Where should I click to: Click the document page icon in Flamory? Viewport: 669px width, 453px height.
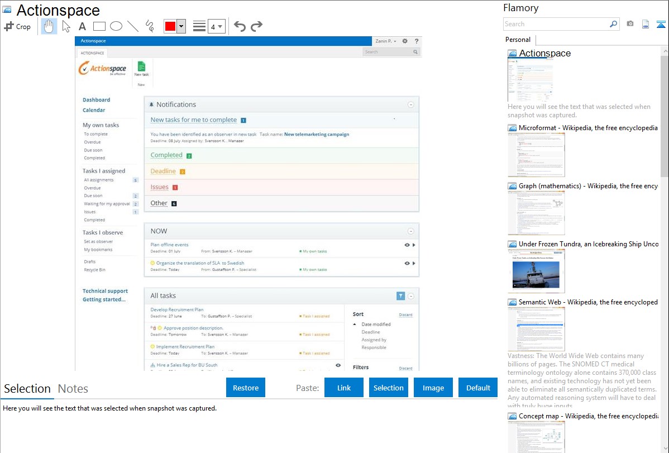pos(646,25)
